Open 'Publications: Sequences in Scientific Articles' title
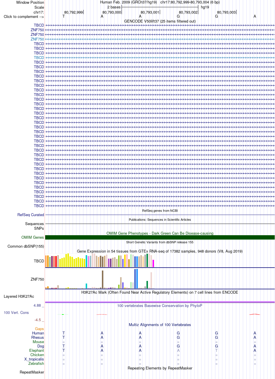This screenshot has height=379, width=275. click(x=160, y=220)
